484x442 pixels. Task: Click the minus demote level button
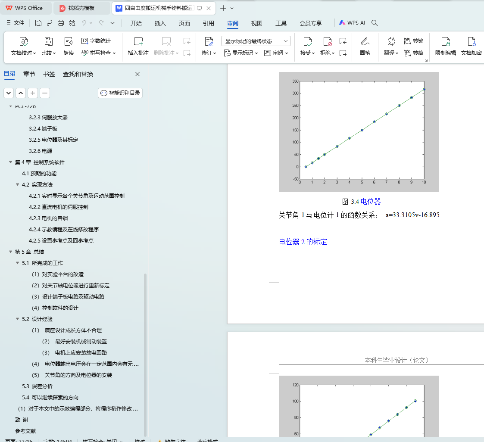coord(45,93)
